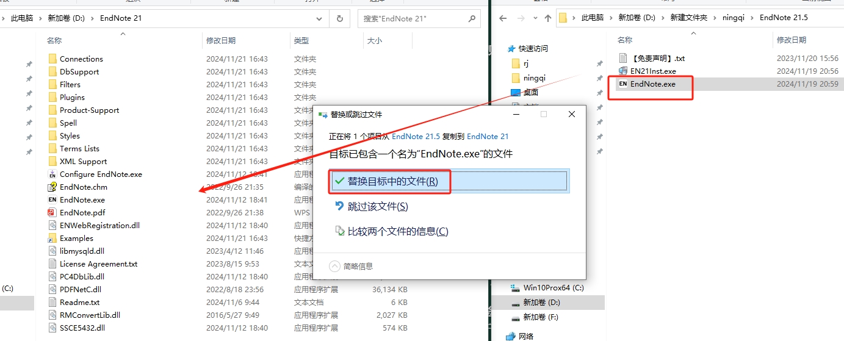Select the ENWebRegistration.dll file icon

click(52, 226)
